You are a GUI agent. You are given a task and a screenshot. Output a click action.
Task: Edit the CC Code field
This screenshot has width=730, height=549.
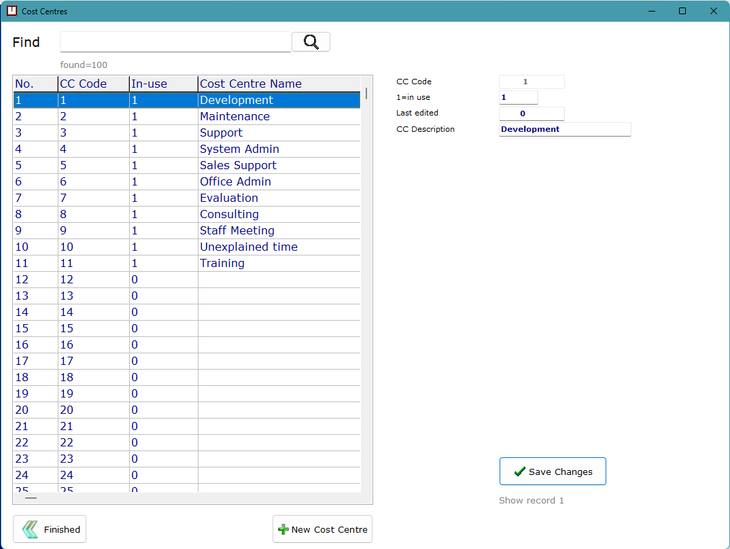pyautogui.click(x=532, y=82)
